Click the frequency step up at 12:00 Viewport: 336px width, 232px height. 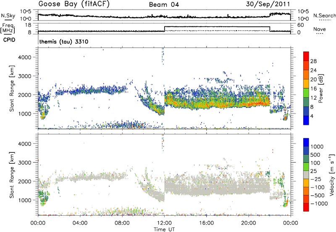(165, 29)
